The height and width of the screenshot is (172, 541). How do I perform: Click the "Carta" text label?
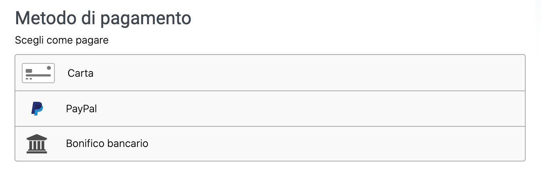[x=81, y=73]
